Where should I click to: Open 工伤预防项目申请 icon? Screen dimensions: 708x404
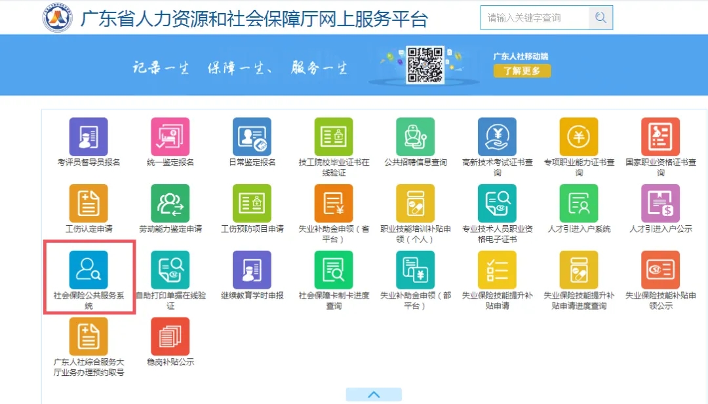pos(252,204)
